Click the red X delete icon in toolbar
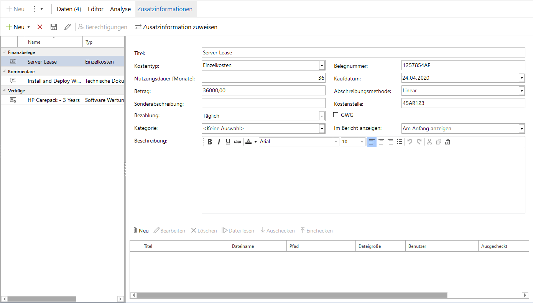 40,27
